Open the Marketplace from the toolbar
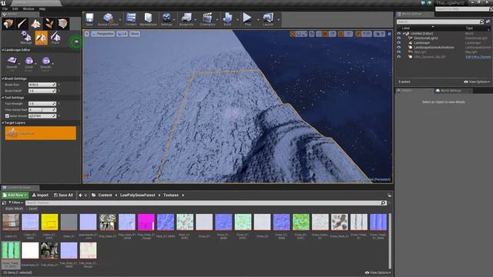The height and width of the screenshot is (277, 493). [148, 19]
